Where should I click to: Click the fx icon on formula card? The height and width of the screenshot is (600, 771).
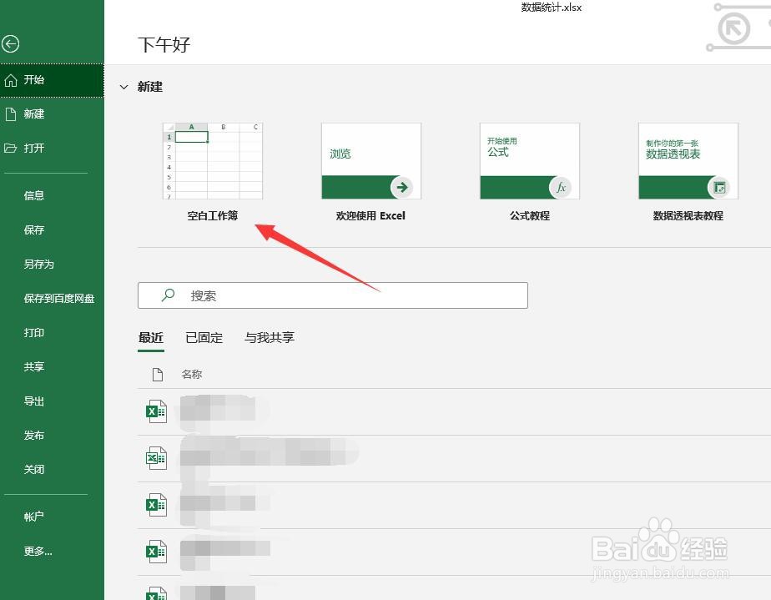tap(561, 188)
